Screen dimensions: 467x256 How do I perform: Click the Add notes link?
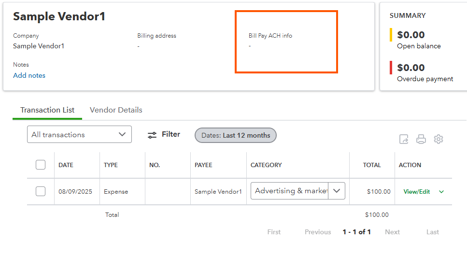[x=29, y=75]
